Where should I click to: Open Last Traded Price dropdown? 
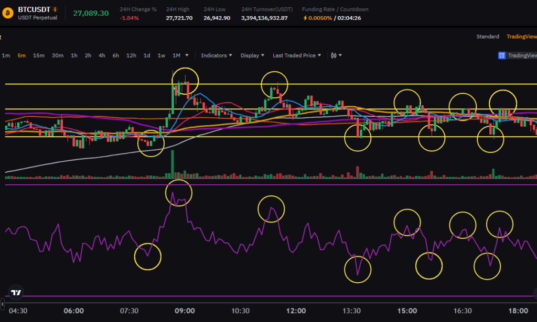tap(297, 55)
